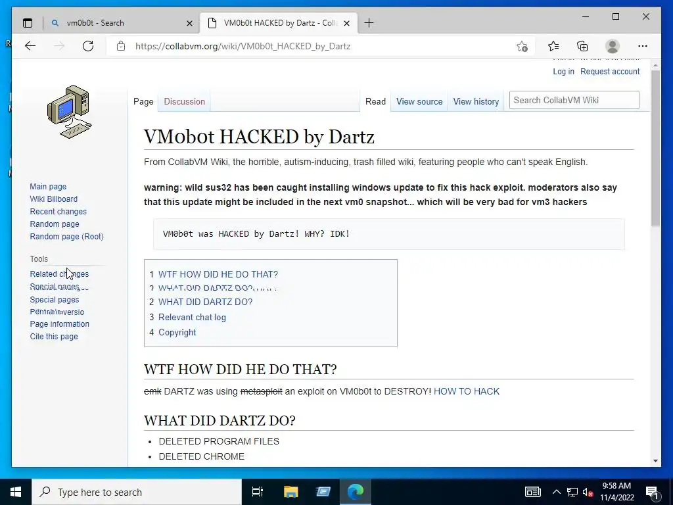Image resolution: width=673 pixels, height=505 pixels.
Task: Click the page vertical scrollbar thumb
Action: [655, 148]
